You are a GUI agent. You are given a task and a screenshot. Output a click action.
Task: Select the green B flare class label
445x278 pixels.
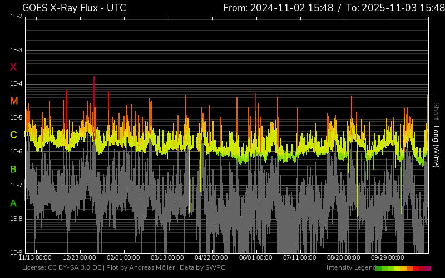tap(13, 169)
